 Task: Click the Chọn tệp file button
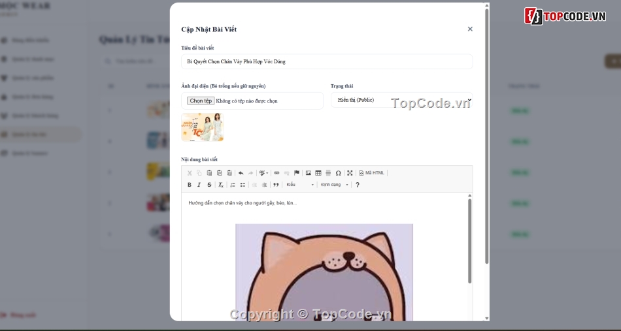point(201,101)
